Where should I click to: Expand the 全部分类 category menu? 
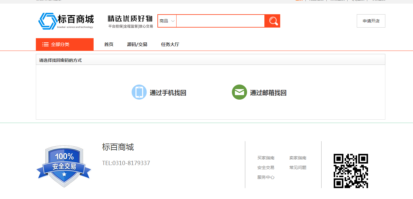[60, 45]
